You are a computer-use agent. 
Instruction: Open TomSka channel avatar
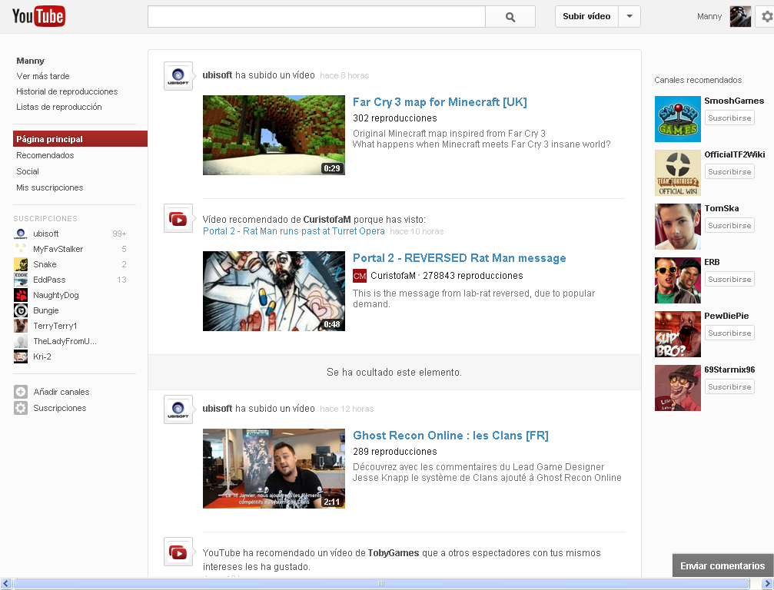click(678, 227)
